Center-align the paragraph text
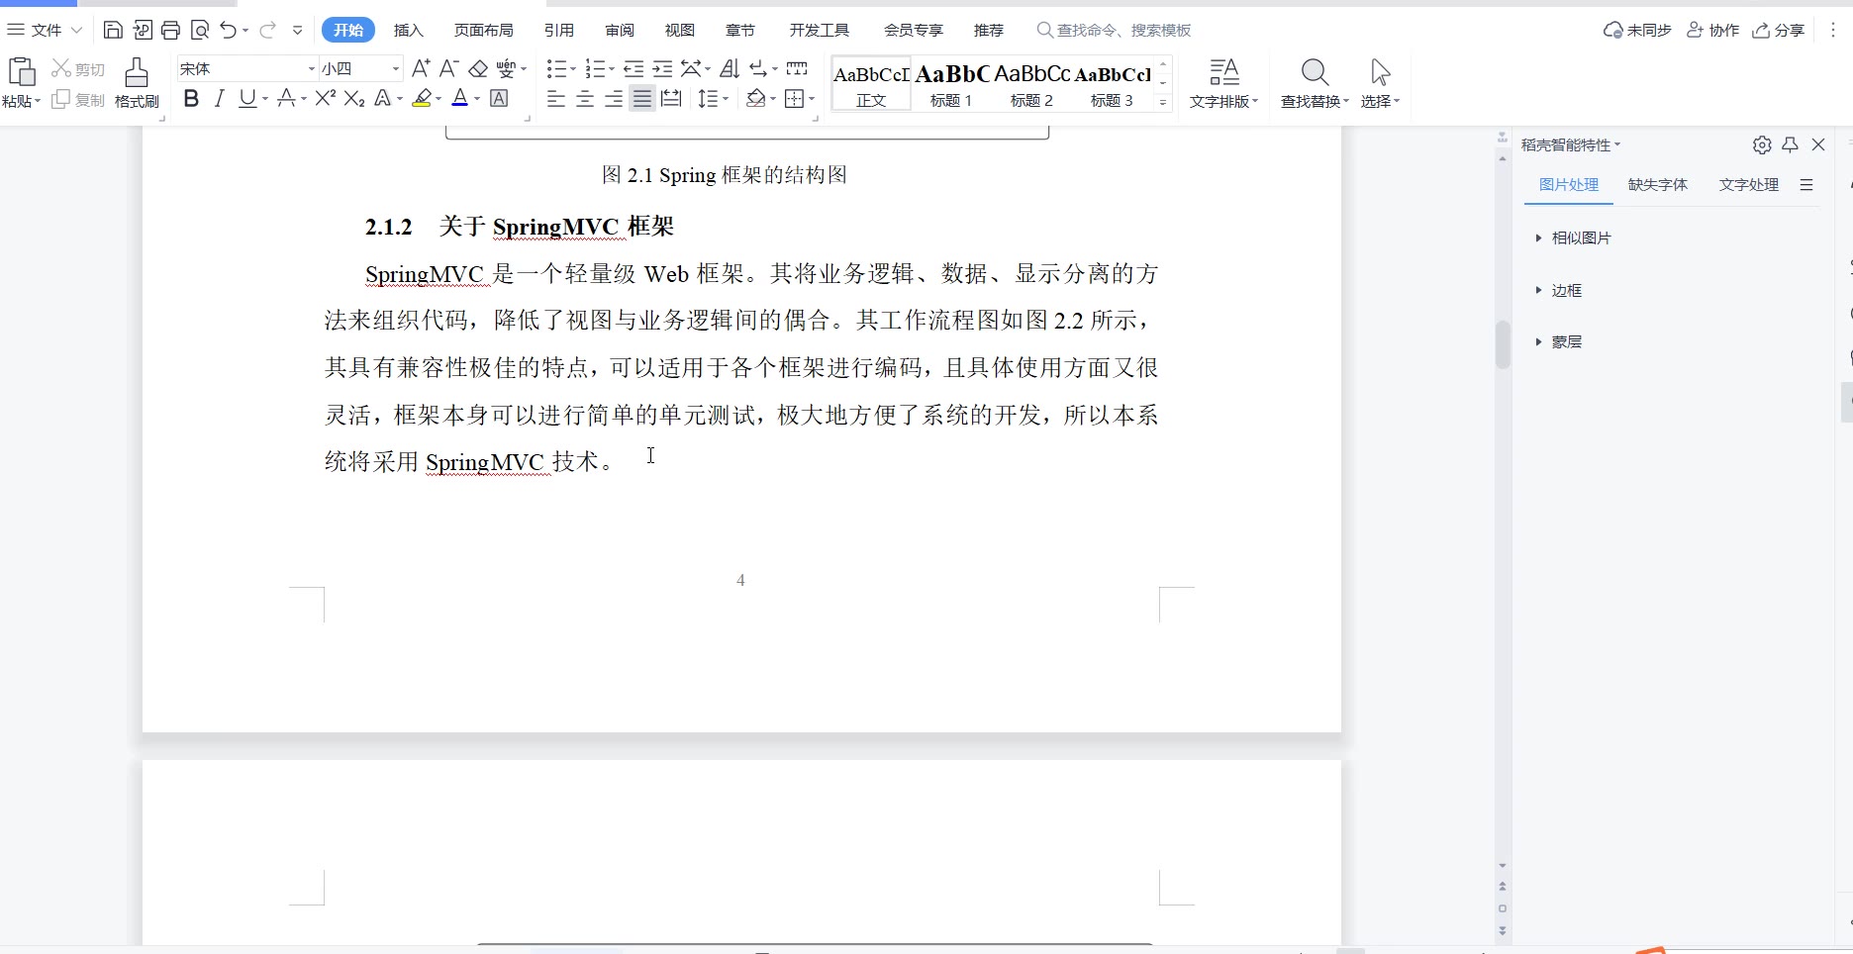Screen dimensions: 1853x954 585,99
